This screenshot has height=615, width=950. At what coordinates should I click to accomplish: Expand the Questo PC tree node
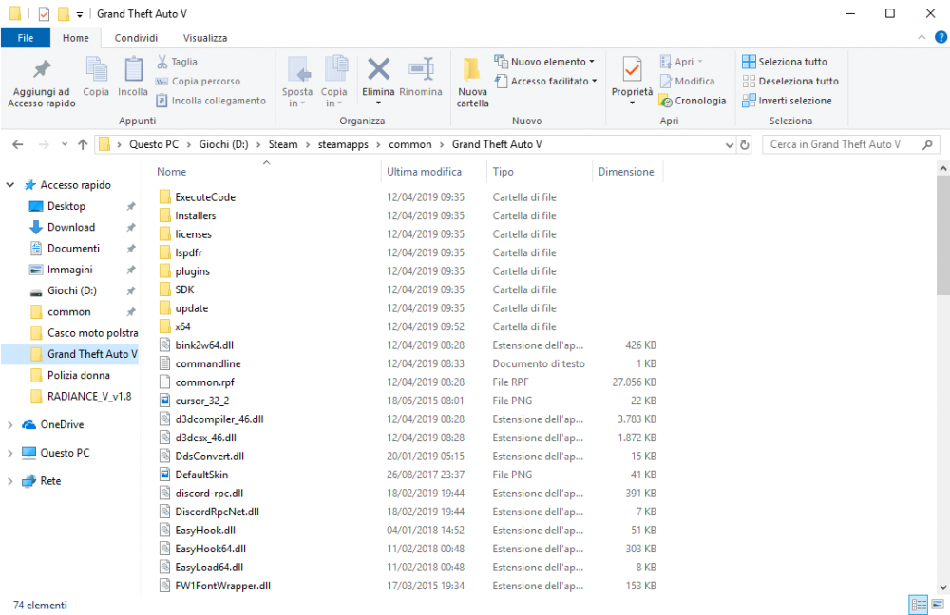click(10, 453)
